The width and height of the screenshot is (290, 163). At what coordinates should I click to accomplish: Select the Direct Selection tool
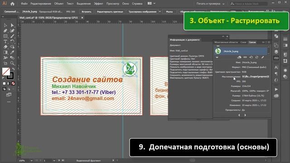click(x=12, y=25)
